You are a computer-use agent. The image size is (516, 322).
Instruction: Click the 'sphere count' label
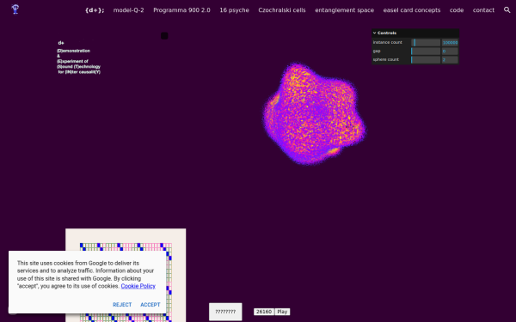[385, 59]
